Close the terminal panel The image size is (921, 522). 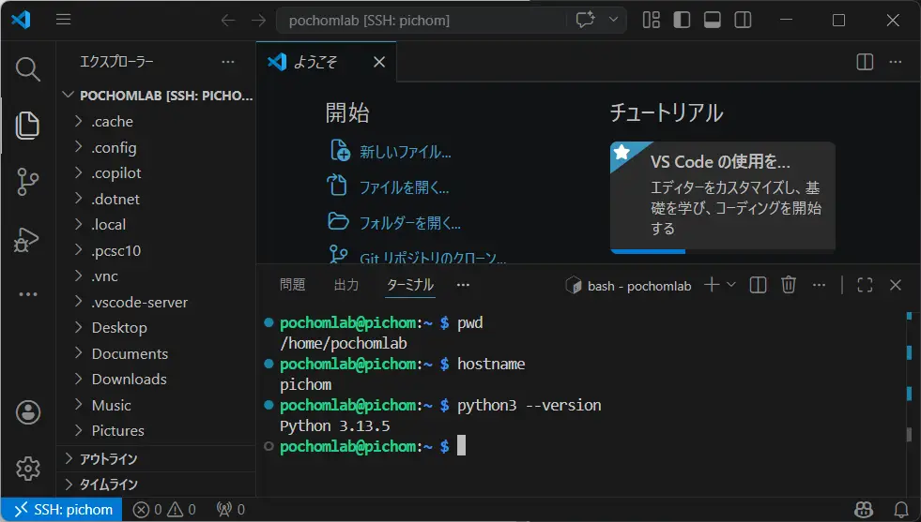click(x=895, y=285)
